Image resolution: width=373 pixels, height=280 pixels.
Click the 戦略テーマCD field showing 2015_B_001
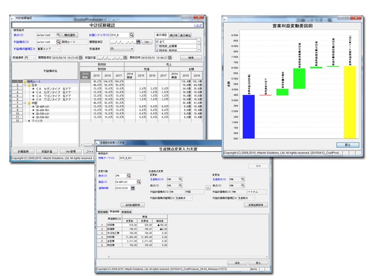coord(132,158)
